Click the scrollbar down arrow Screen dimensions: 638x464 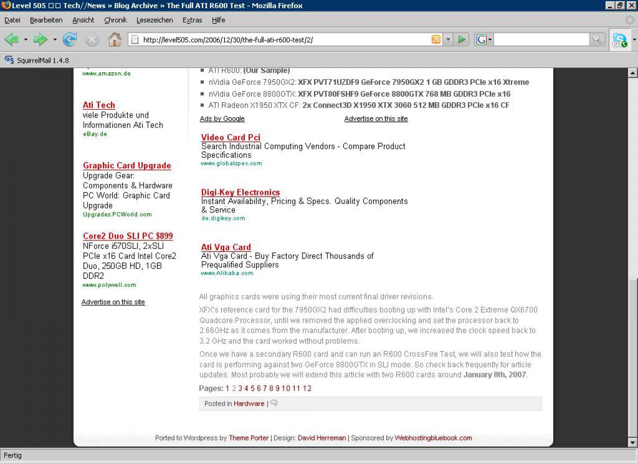(x=633, y=443)
